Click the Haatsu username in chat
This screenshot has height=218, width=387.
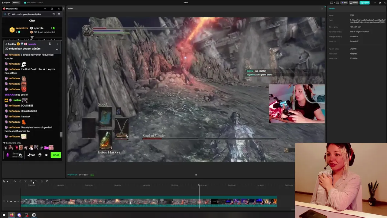pos(17,100)
